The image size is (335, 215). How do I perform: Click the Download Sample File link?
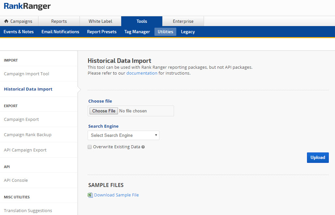[116, 195]
